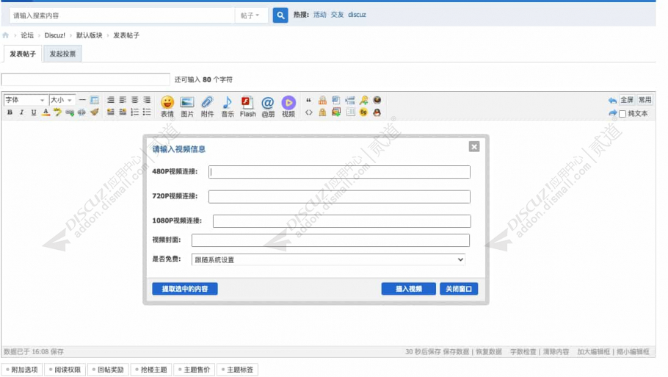Click the @朋 mention friends icon
668x377 pixels.
click(267, 107)
